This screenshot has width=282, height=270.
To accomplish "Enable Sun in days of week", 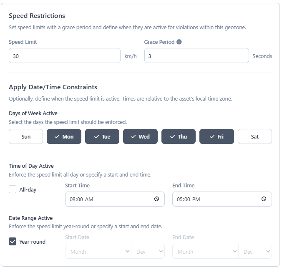I will 26,136.
